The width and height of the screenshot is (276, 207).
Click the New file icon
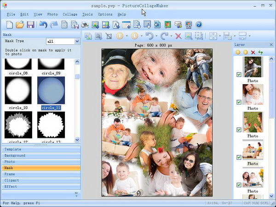tap(9, 24)
